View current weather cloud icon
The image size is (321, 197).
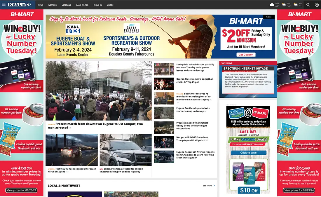pyautogui.click(x=272, y=4)
